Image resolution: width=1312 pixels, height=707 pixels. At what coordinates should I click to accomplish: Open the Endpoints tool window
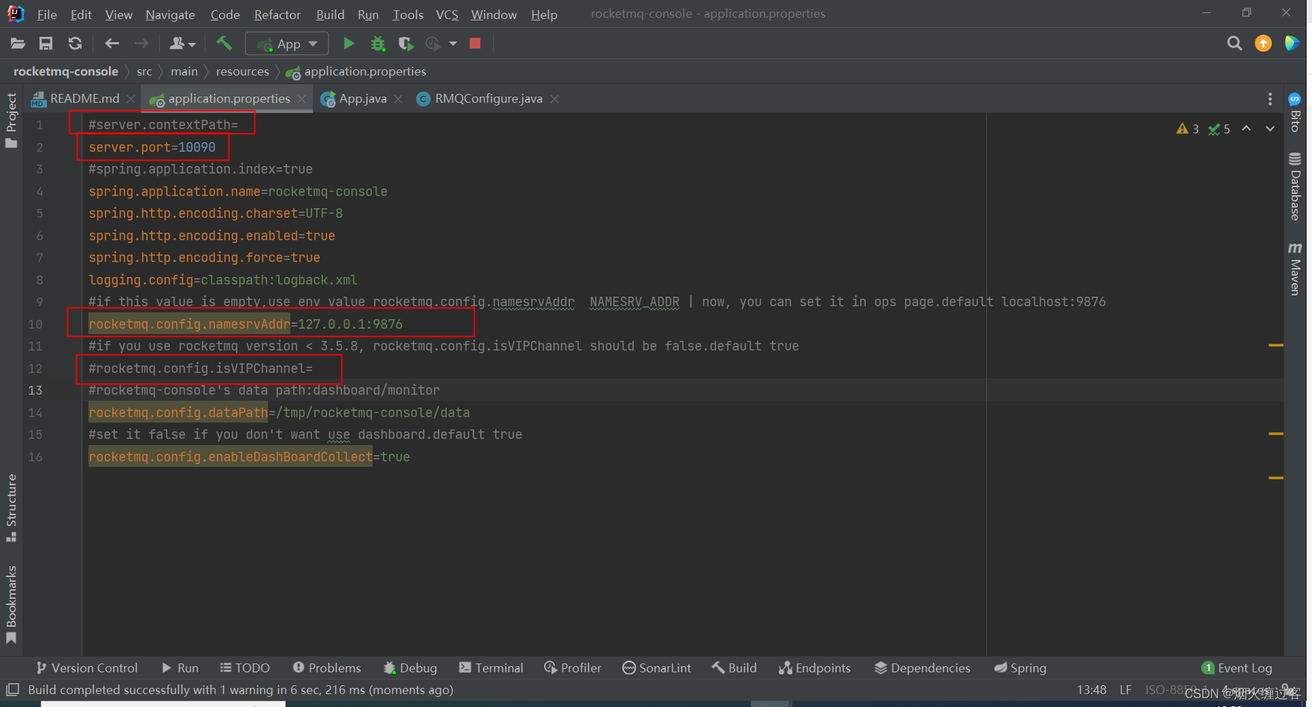click(x=815, y=668)
